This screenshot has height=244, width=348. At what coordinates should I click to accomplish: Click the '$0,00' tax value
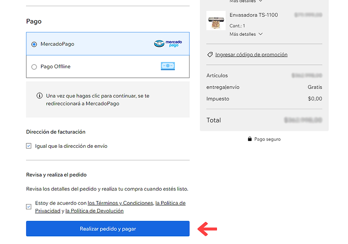(x=315, y=99)
